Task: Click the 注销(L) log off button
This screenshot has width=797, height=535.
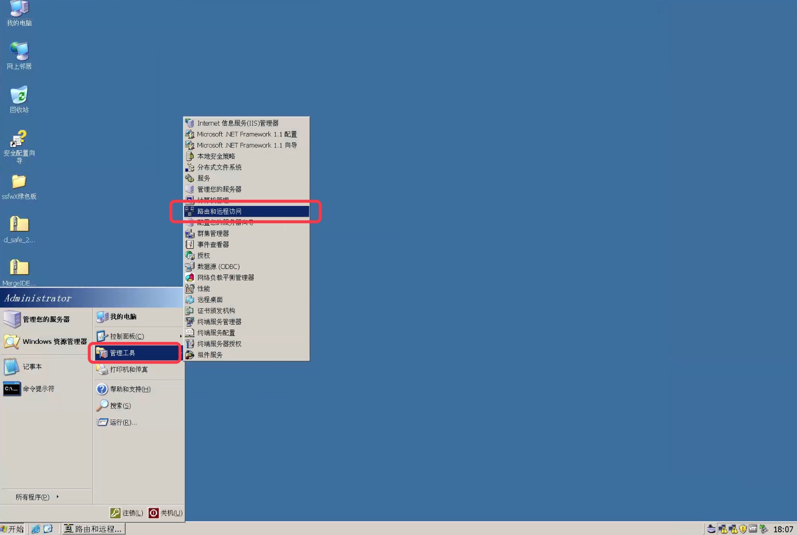Action: (x=127, y=513)
